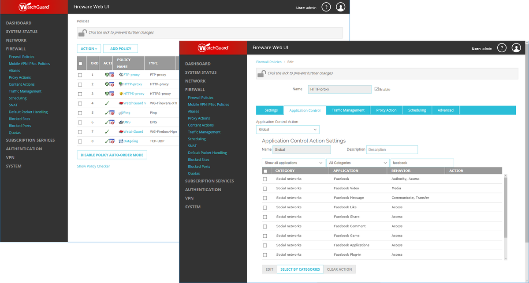529x283 pixels.
Task: Uncheck the Enable checkbox for HTTP-proxy
Action: [377, 89]
